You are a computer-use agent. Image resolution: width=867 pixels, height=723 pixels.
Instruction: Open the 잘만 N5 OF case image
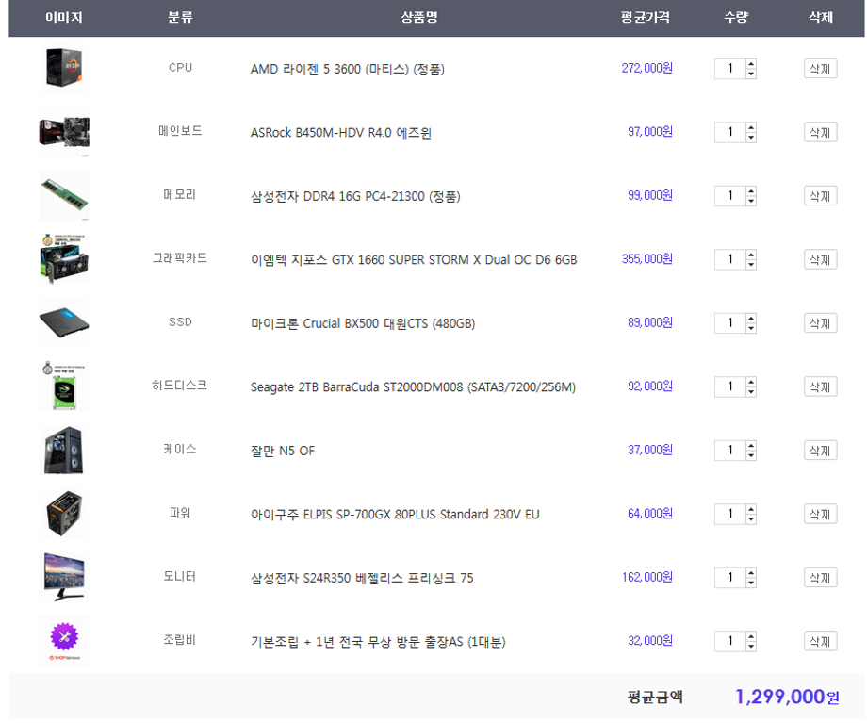pyautogui.click(x=64, y=450)
